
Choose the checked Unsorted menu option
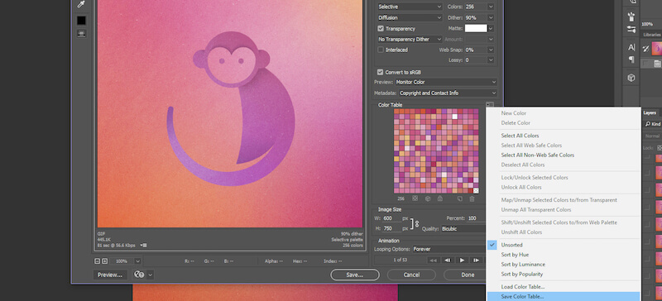coord(511,245)
